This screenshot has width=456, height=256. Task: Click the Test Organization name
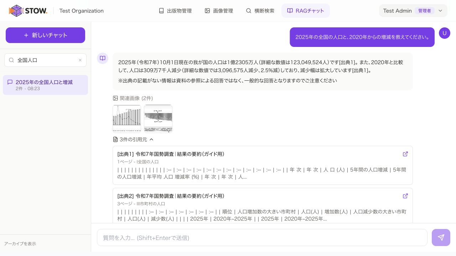tap(82, 11)
